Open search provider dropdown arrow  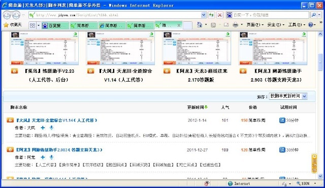319,15
